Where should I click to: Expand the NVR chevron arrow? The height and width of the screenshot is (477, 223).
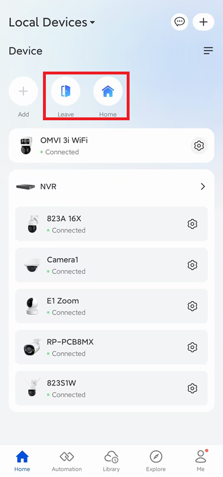(x=203, y=187)
